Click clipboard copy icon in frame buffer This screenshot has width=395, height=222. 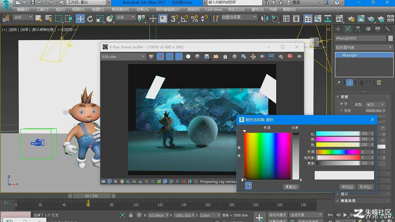pyautogui.click(x=225, y=56)
